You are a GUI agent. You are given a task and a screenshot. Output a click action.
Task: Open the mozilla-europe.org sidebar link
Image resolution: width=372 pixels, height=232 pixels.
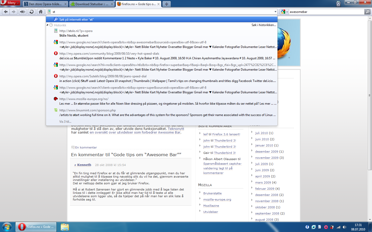[217, 200]
